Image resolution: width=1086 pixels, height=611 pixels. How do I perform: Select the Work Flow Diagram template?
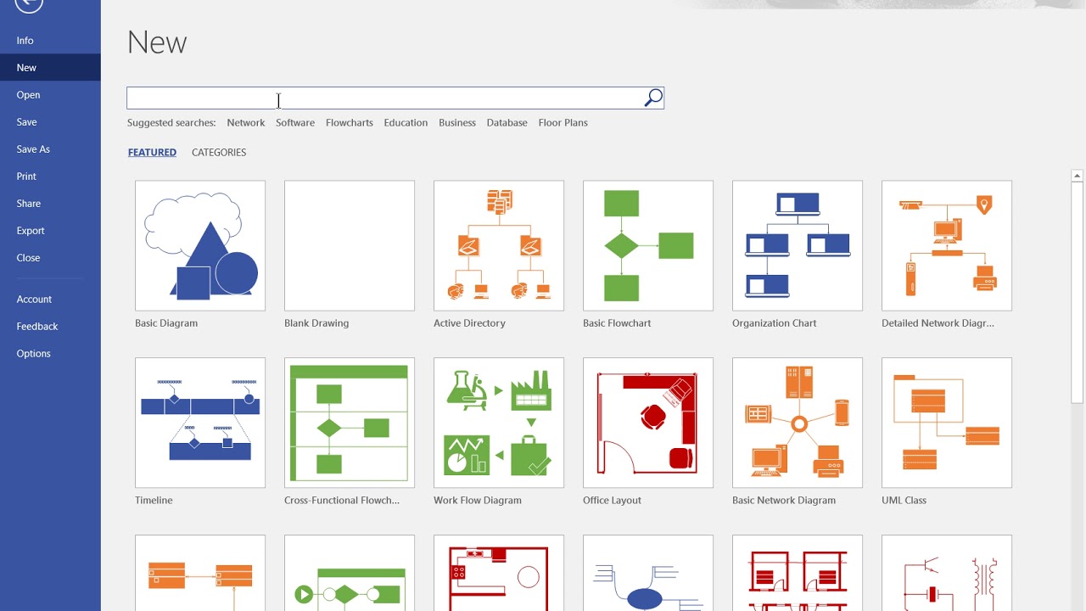tap(498, 423)
